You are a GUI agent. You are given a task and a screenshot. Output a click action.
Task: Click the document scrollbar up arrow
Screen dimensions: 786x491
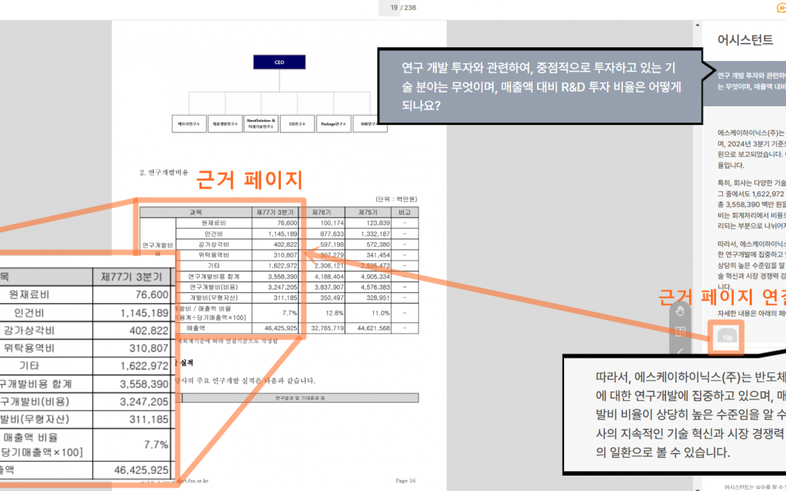697,25
